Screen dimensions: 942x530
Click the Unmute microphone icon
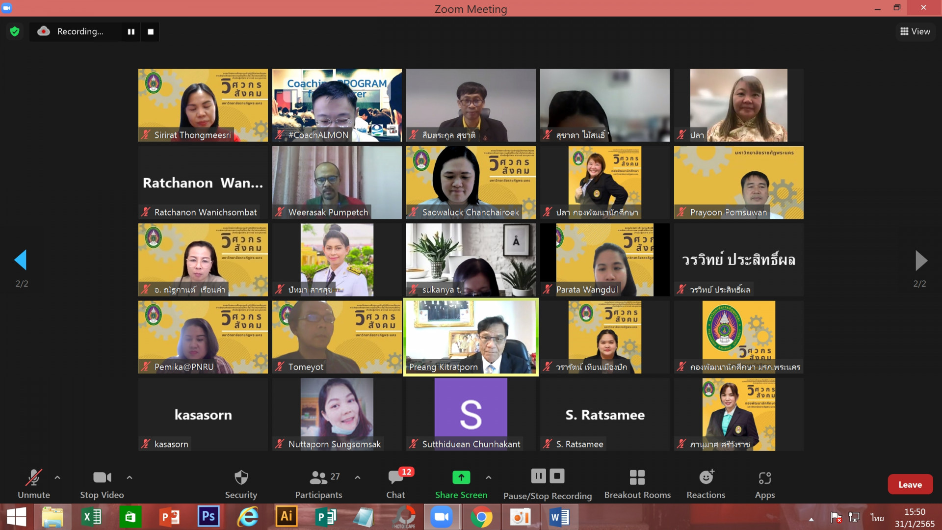(x=33, y=477)
